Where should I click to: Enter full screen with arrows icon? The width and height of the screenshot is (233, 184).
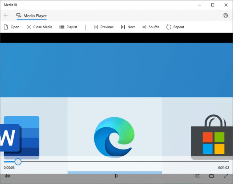click(x=226, y=176)
